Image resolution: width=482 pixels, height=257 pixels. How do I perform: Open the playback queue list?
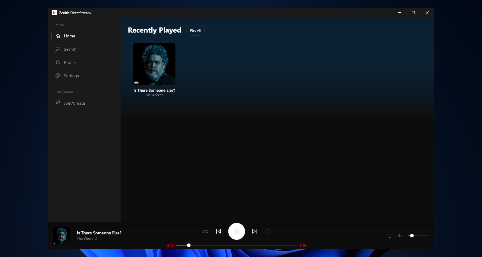pos(389,236)
